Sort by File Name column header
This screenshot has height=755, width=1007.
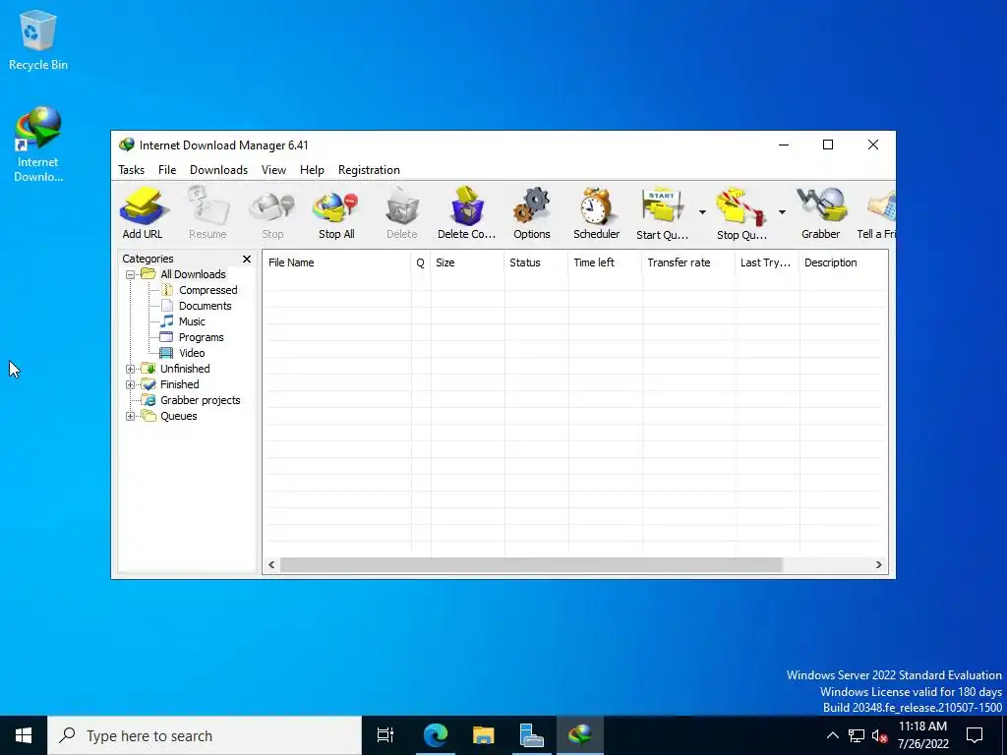pyautogui.click(x=336, y=262)
